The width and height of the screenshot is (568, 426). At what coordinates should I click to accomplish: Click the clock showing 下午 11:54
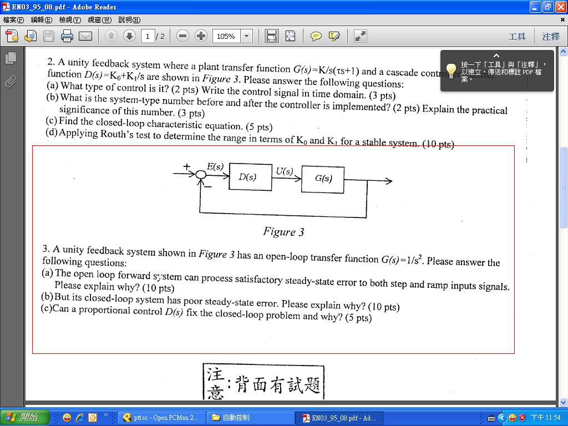546,418
